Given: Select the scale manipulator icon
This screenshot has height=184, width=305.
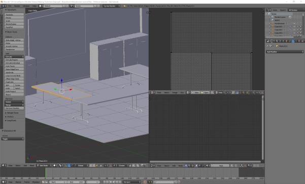Looking at the screenshot, I should click(x=75, y=166).
